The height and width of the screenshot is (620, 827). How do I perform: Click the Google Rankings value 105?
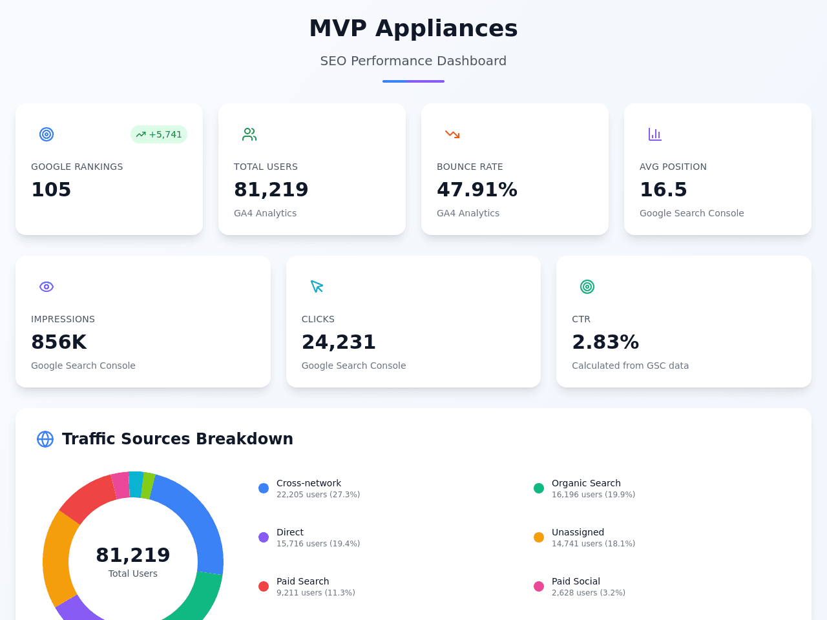coord(51,189)
